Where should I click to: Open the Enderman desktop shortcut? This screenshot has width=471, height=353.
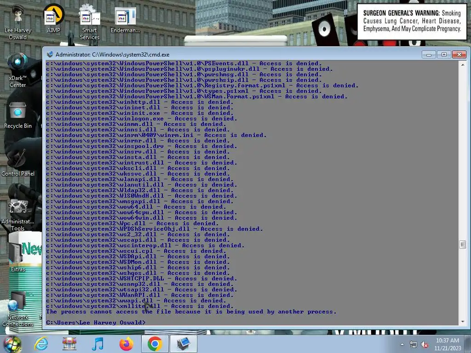[x=125, y=19]
